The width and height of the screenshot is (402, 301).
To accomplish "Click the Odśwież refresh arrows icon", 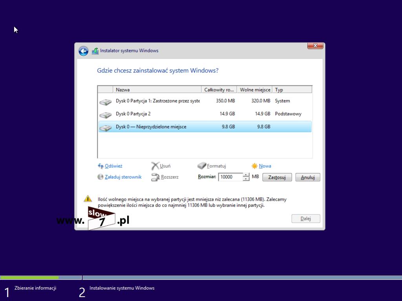I will (x=100, y=166).
